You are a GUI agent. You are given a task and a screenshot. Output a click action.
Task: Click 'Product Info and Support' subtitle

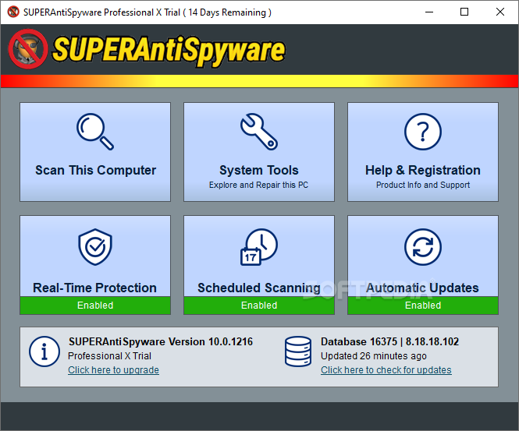(423, 185)
